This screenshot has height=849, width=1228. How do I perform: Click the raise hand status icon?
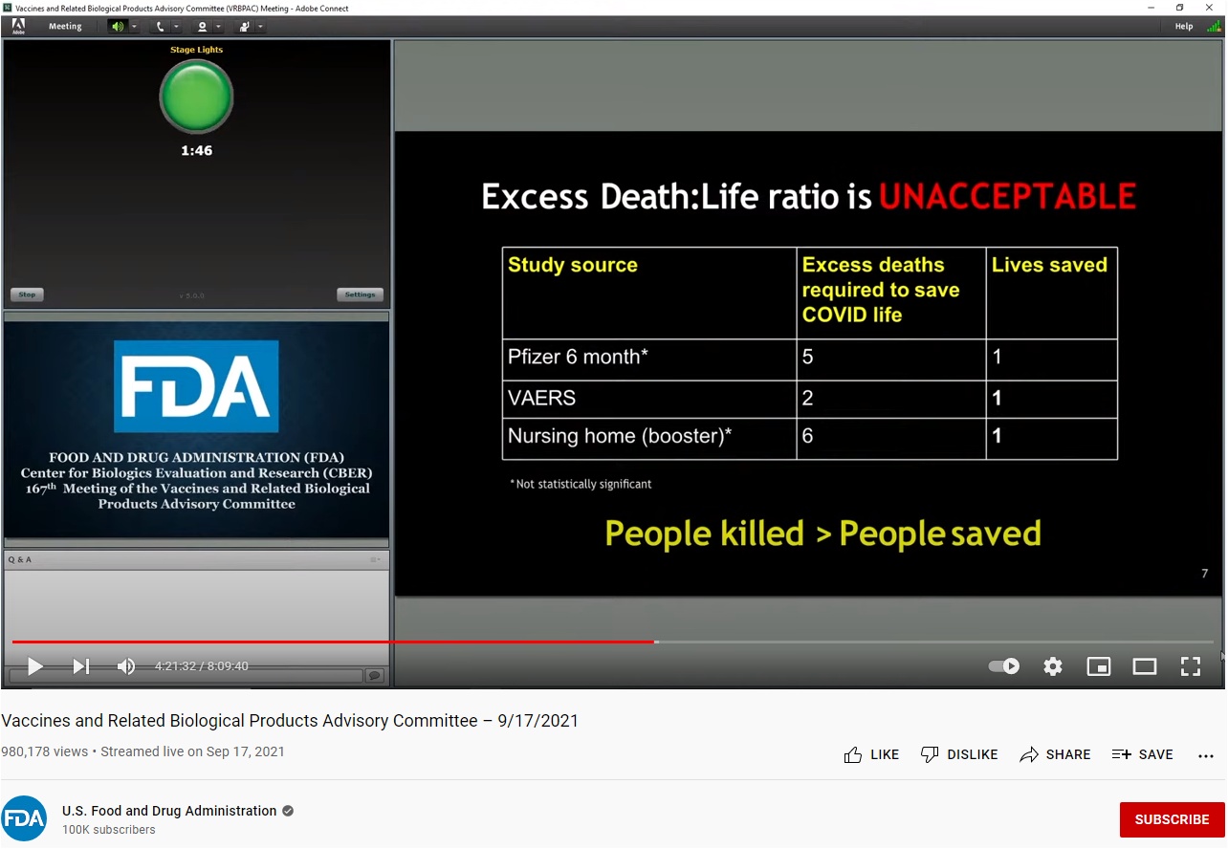click(244, 27)
